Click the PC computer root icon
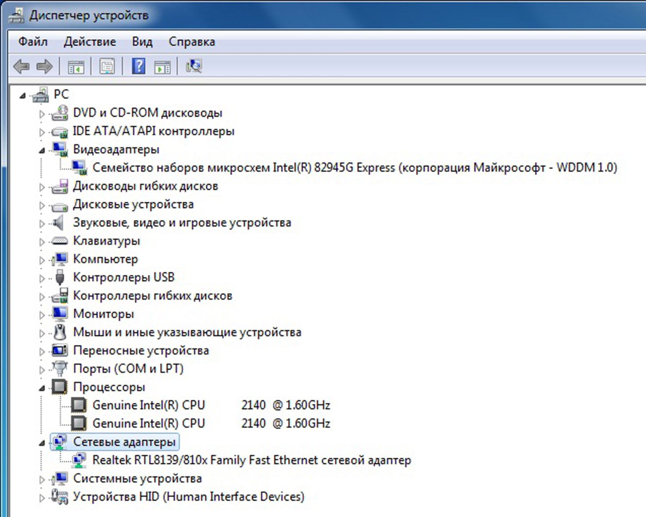The width and height of the screenshot is (646, 517). (x=40, y=95)
